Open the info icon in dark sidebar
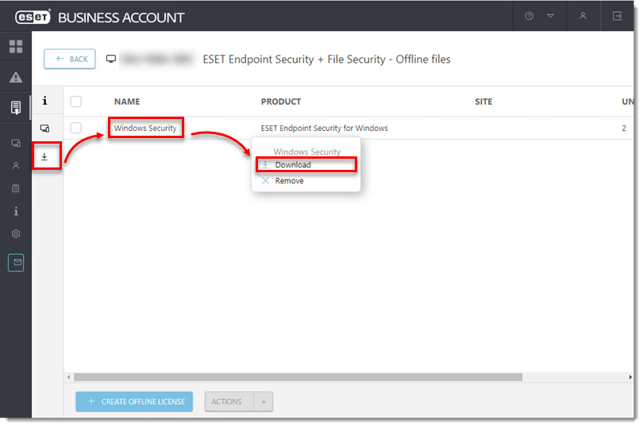Screen dimensions: 643x427 pos(16,211)
